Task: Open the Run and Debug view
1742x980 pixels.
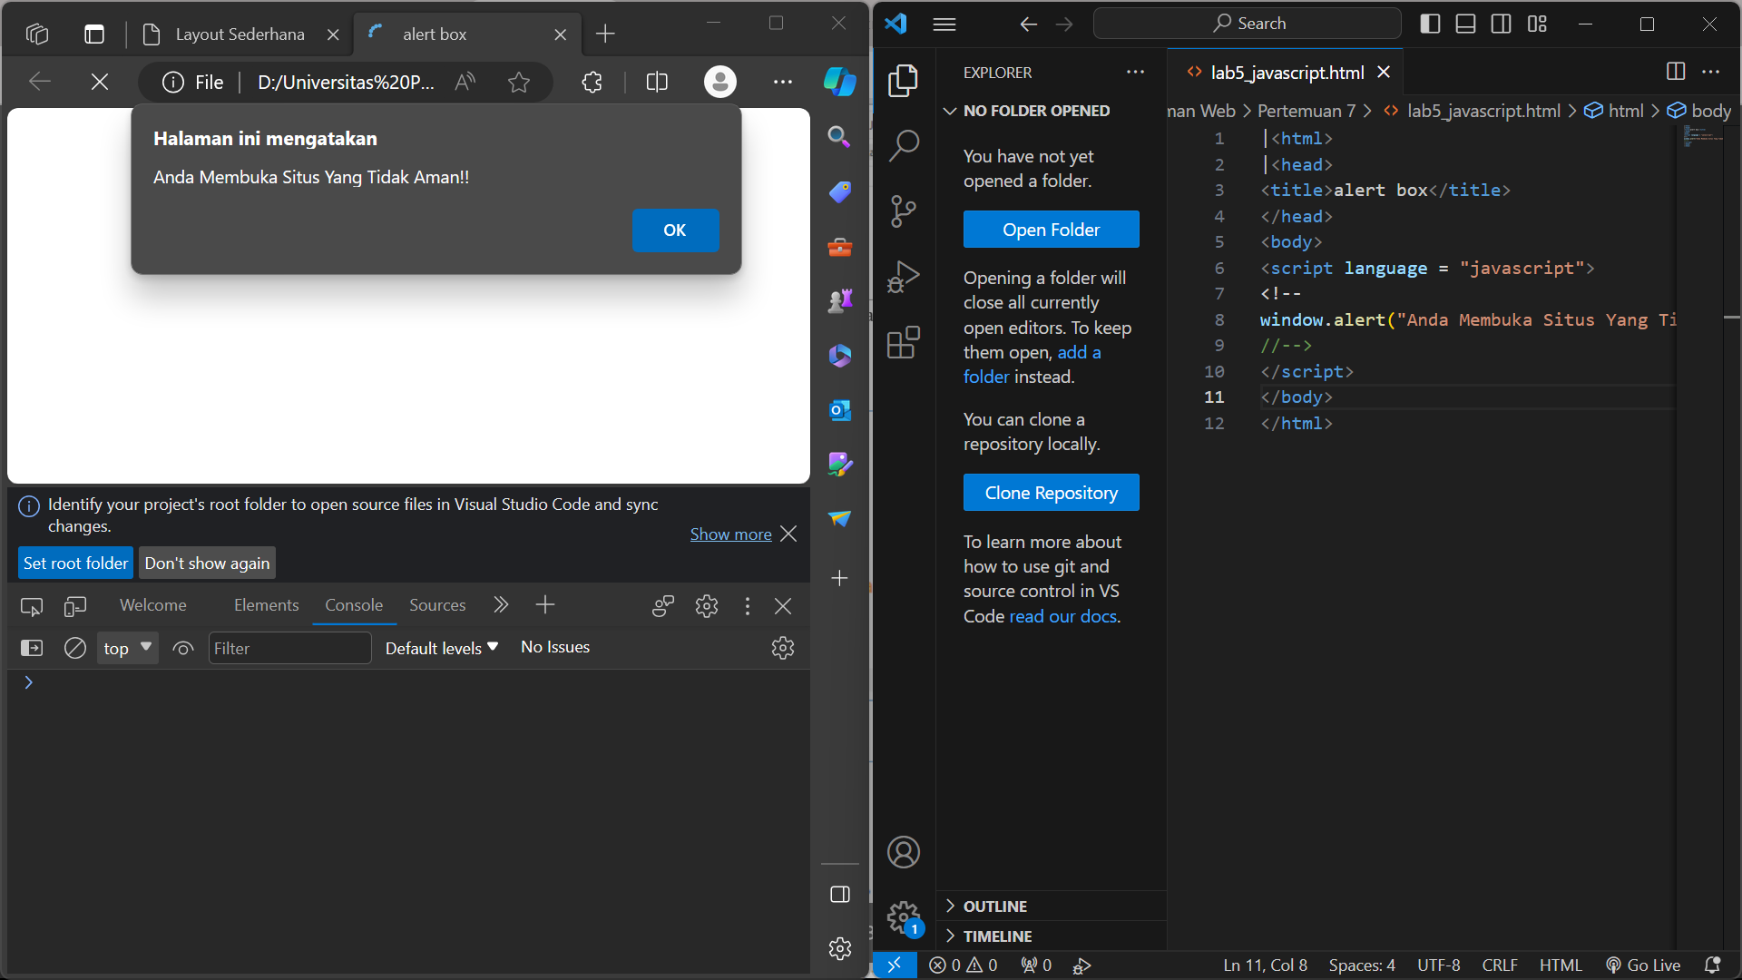Action: point(904,276)
